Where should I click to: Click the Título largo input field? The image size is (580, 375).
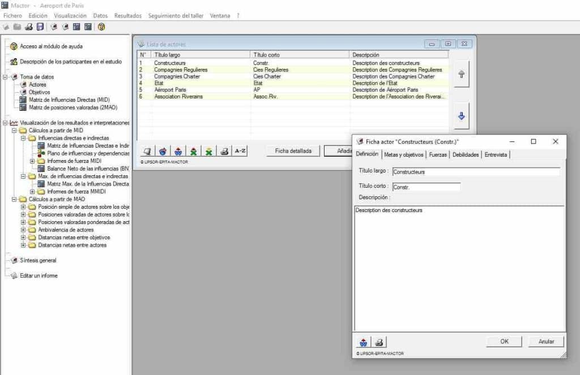476,172
